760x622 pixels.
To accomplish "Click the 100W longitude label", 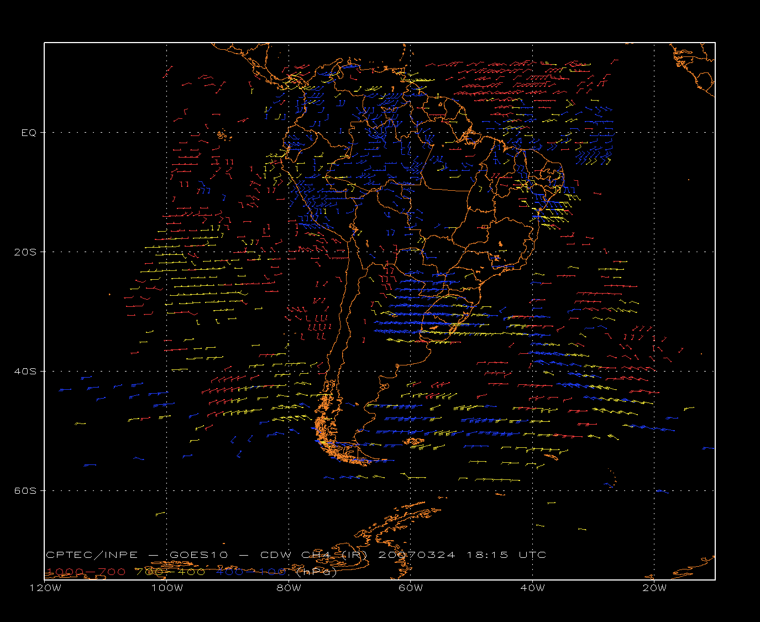I will coord(167,588).
